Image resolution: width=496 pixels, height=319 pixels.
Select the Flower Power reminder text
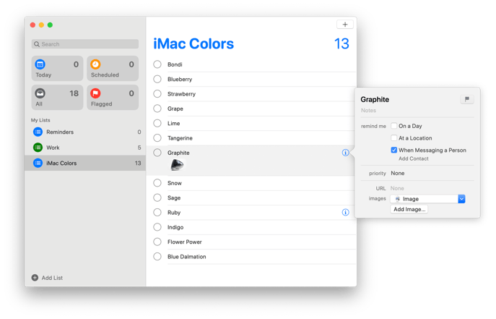[184, 242]
